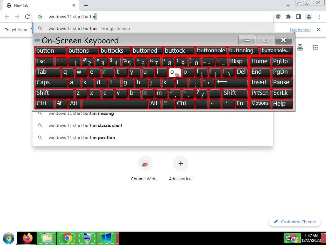Toggle the right Alt key
The image size is (326, 245).
[x=155, y=104]
